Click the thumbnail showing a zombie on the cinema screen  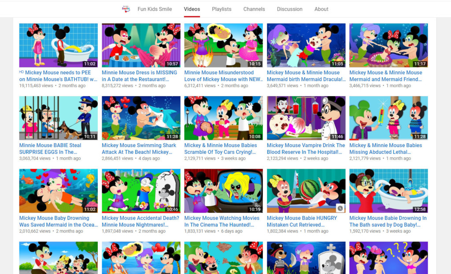(x=223, y=191)
